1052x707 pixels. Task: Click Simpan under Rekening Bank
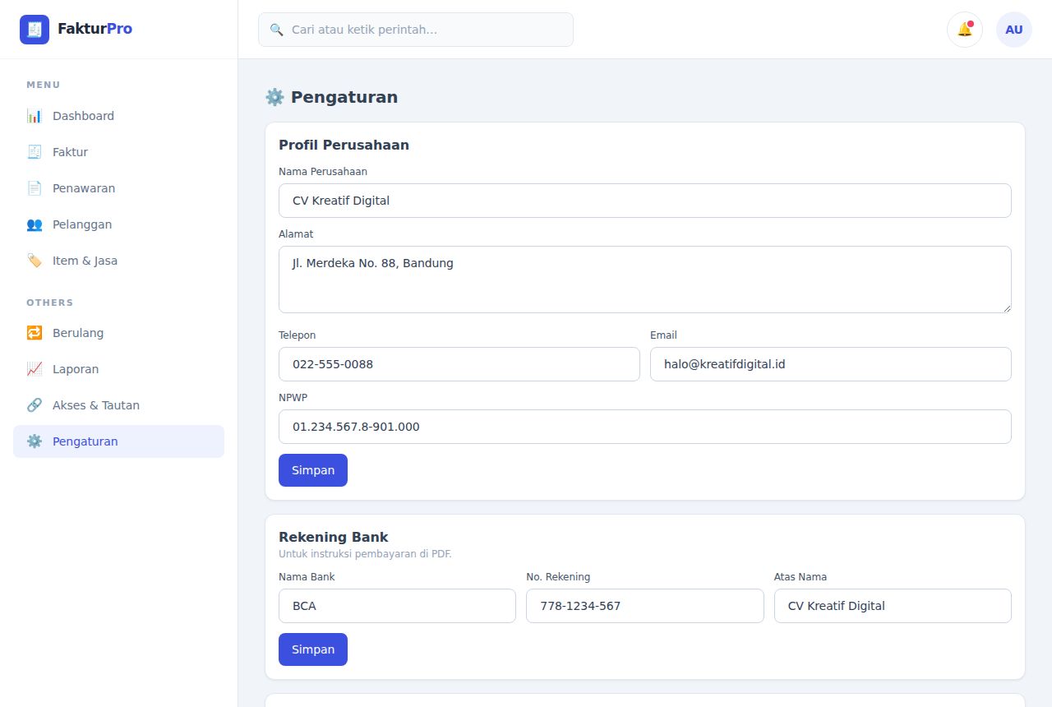313,649
